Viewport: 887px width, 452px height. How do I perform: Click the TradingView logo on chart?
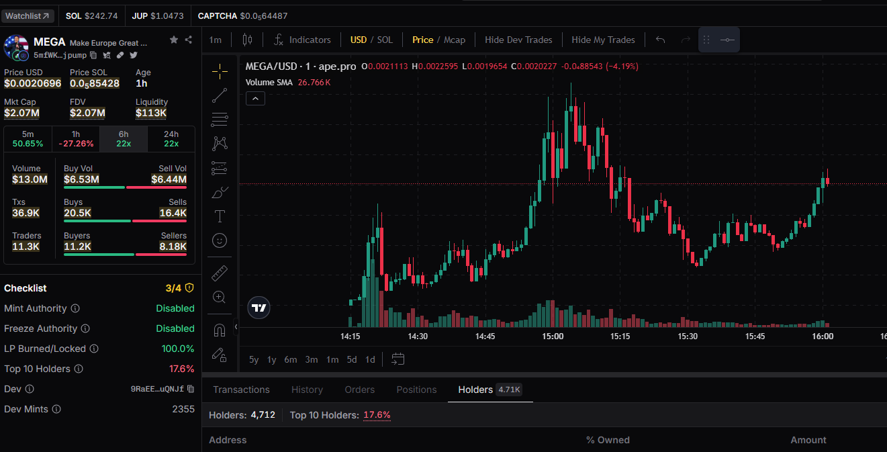pyautogui.click(x=259, y=308)
